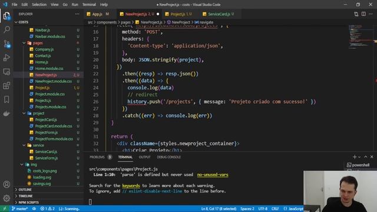The image size is (377, 212).
Task: Open the Manage gear icon
Action: (x=6, y=198)
